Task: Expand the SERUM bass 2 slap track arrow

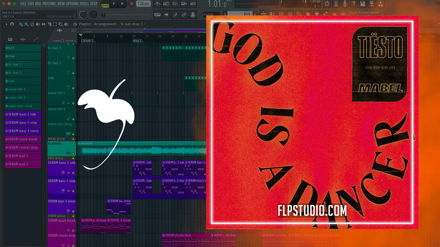Action: coord(68,191)
